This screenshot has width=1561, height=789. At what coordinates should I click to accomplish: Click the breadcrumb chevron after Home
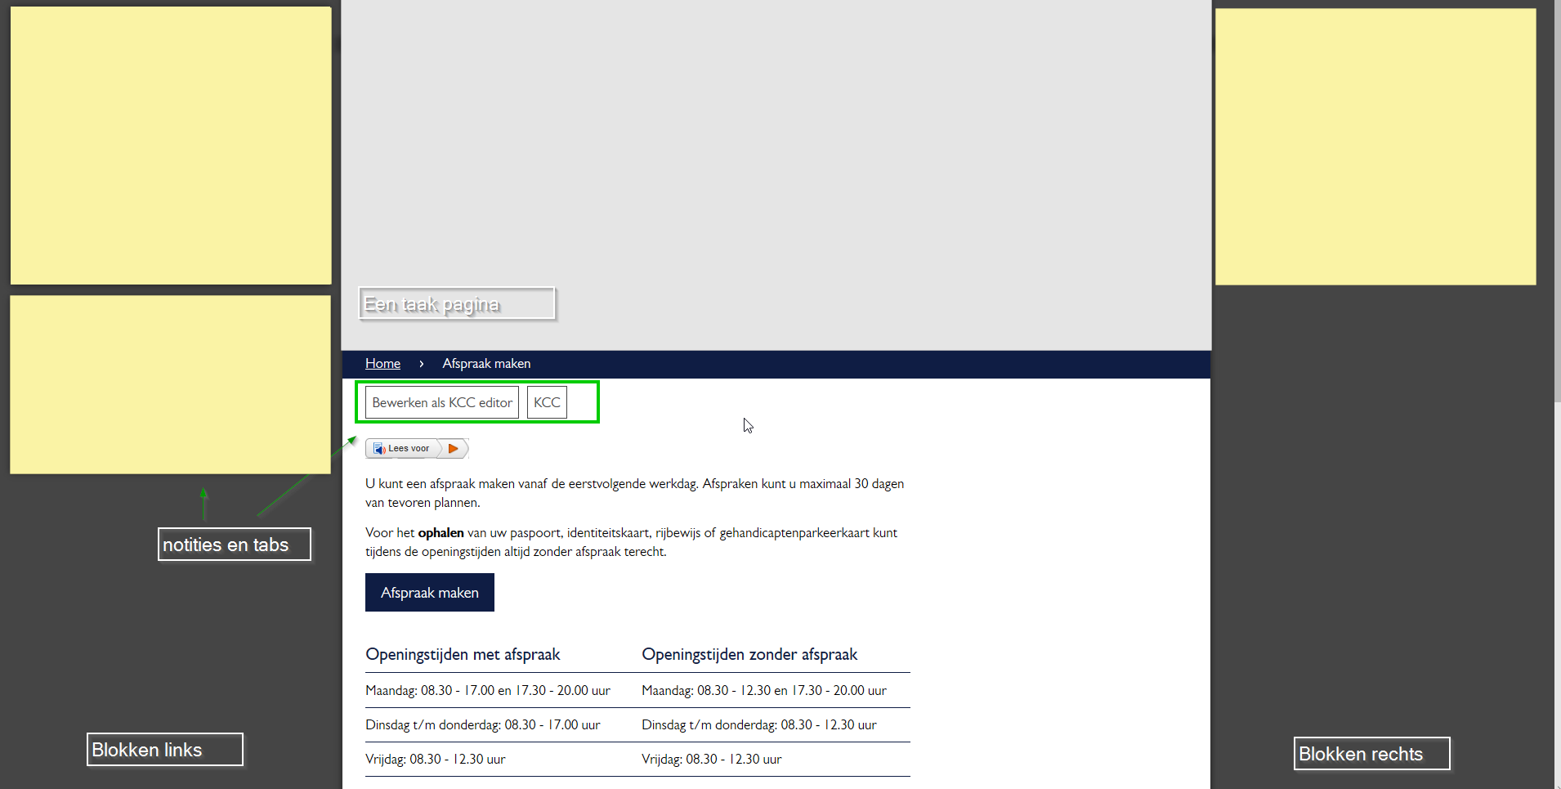tap(422, 364)
